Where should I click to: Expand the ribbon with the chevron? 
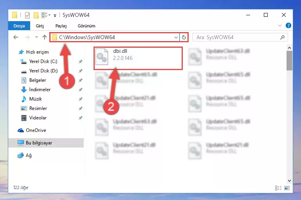tap(280, 25)
